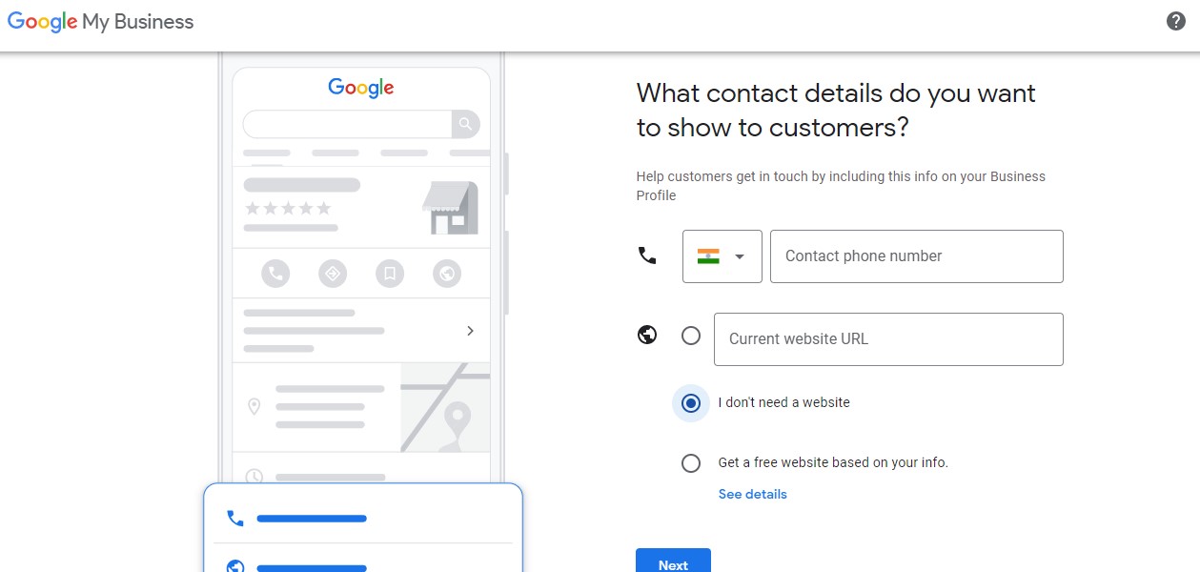Click the search magnifier in the phone mockup

pos(465,124)
